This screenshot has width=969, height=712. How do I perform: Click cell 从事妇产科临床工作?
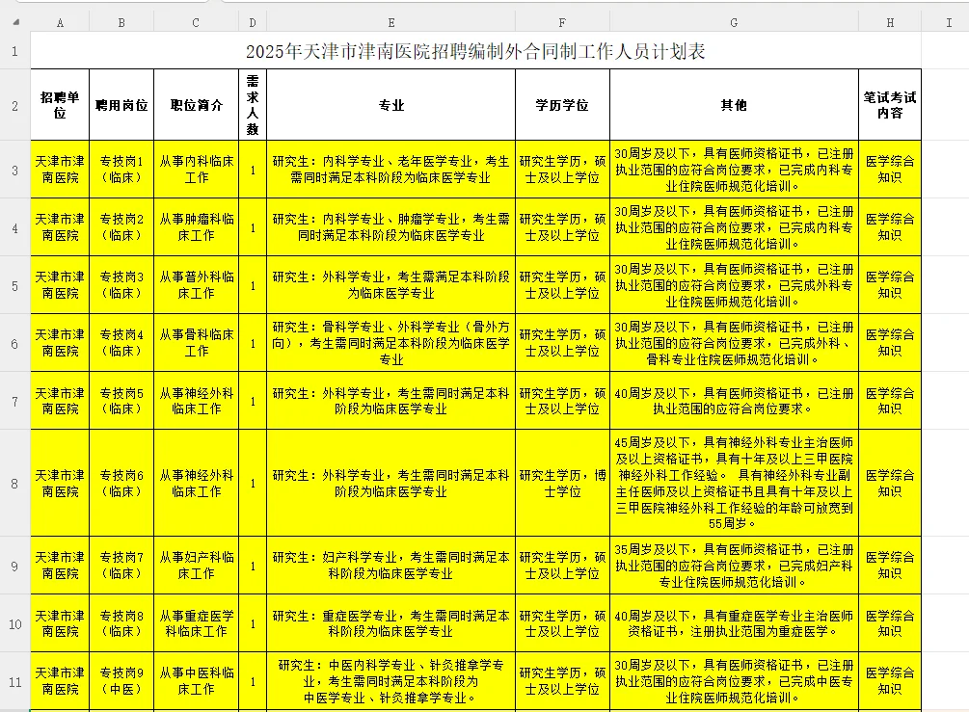pyautogui.click(x=196, y=566)
